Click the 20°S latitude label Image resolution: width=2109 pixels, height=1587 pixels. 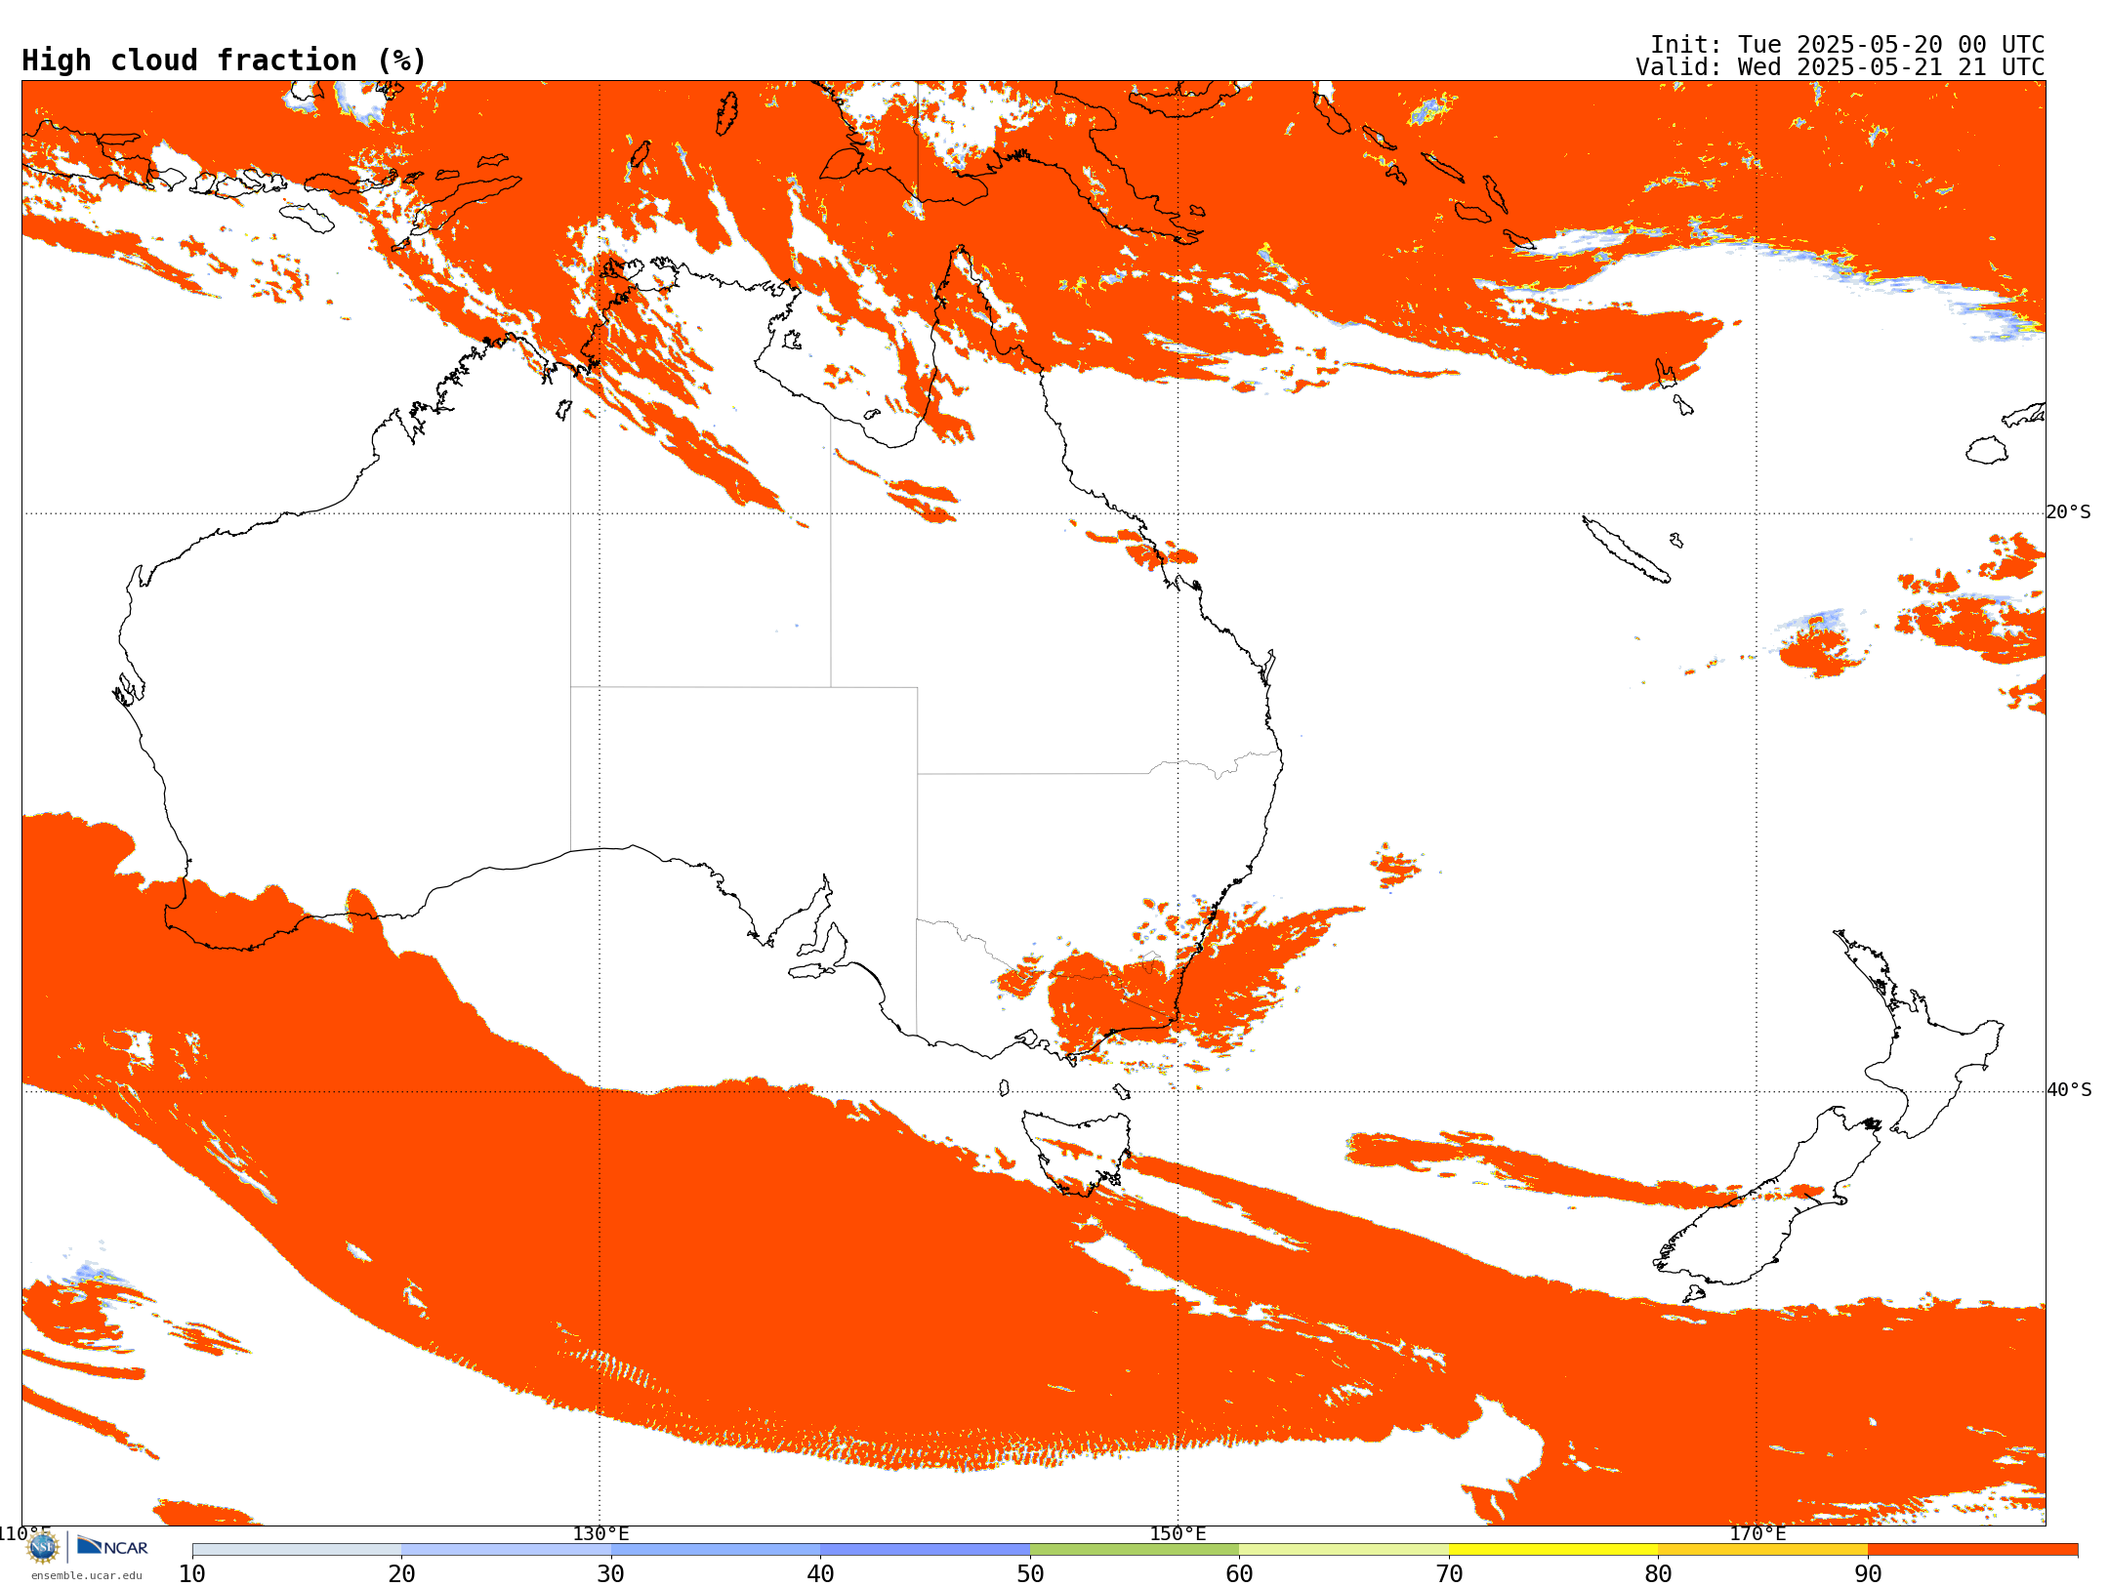click(2069, 512)
